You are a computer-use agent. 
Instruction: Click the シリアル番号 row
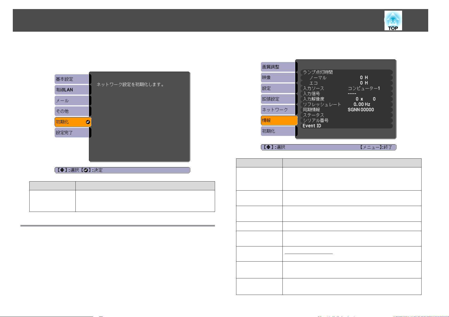point(347,120)
